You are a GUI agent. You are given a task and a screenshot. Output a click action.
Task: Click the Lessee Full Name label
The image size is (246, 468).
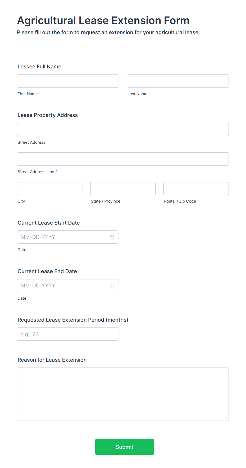(39, 67)
